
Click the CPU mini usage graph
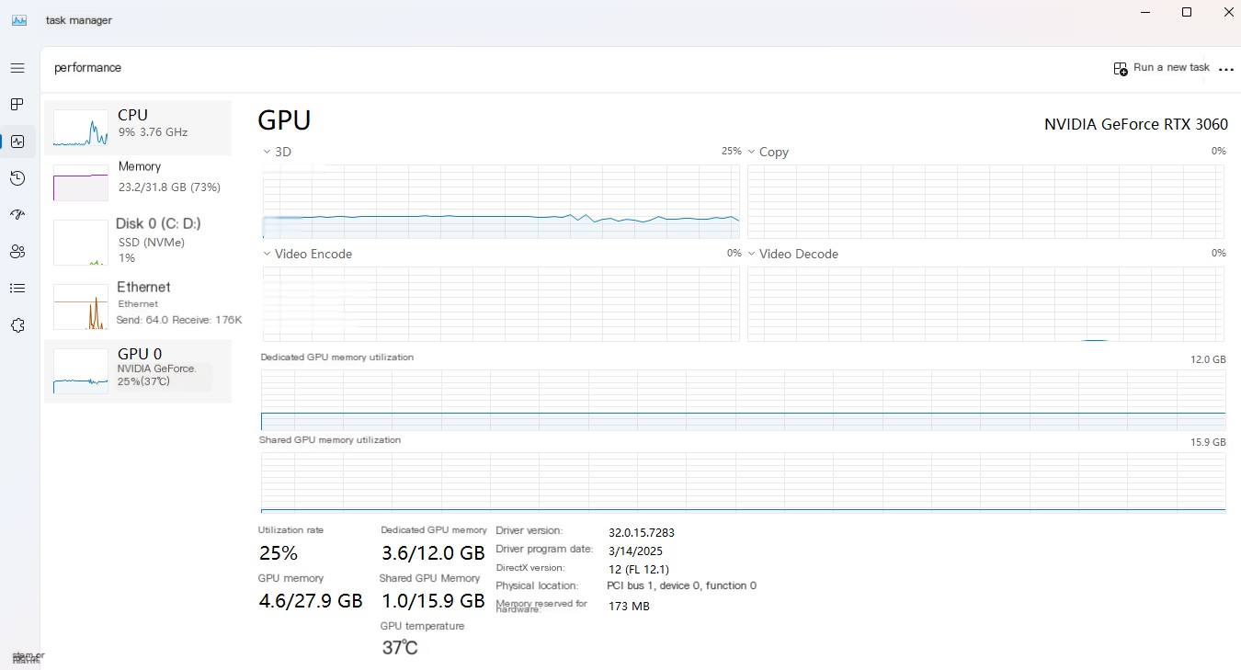[x=81, y=129]
